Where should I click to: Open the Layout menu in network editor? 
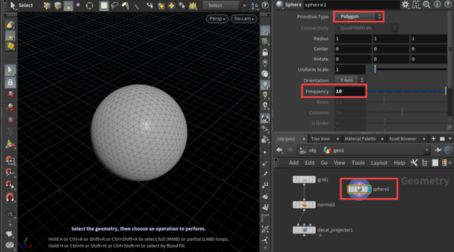379,163
